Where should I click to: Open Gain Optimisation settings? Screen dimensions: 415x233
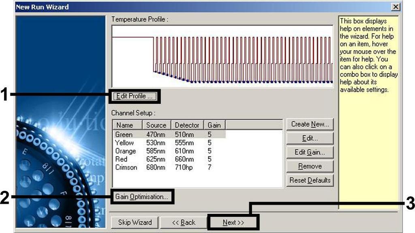click(142, 197)
